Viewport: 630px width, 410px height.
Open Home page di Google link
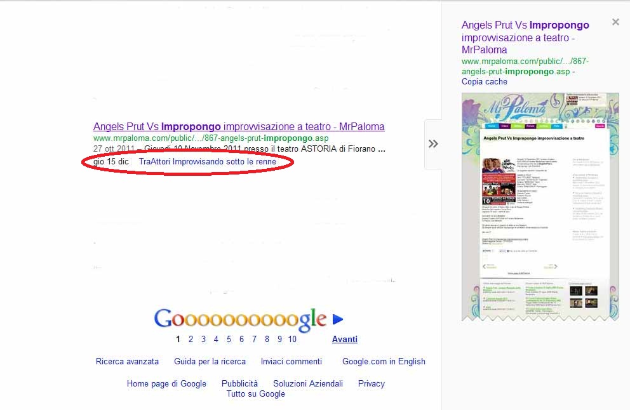(166, 384)
